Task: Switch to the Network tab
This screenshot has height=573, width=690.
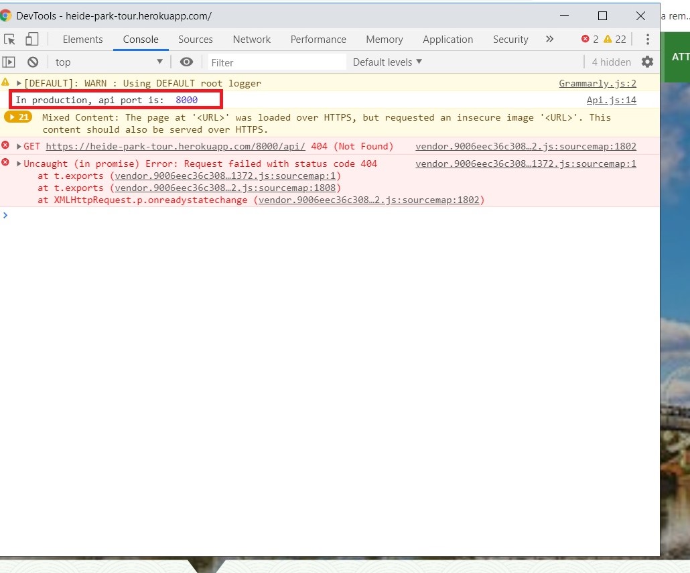Action: coord(251,39)
